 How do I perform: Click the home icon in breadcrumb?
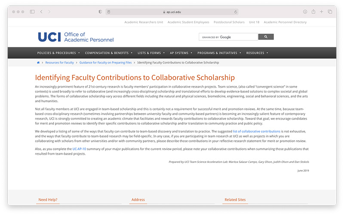coord(38,63)
